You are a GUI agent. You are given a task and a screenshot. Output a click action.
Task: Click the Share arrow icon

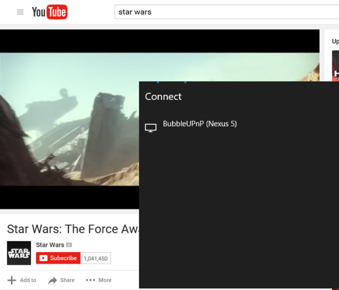[53, 280]
